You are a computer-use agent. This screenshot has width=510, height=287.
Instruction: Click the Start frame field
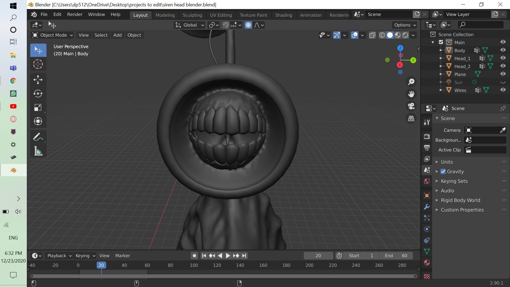pyautogui.click(x=361, y=256)
